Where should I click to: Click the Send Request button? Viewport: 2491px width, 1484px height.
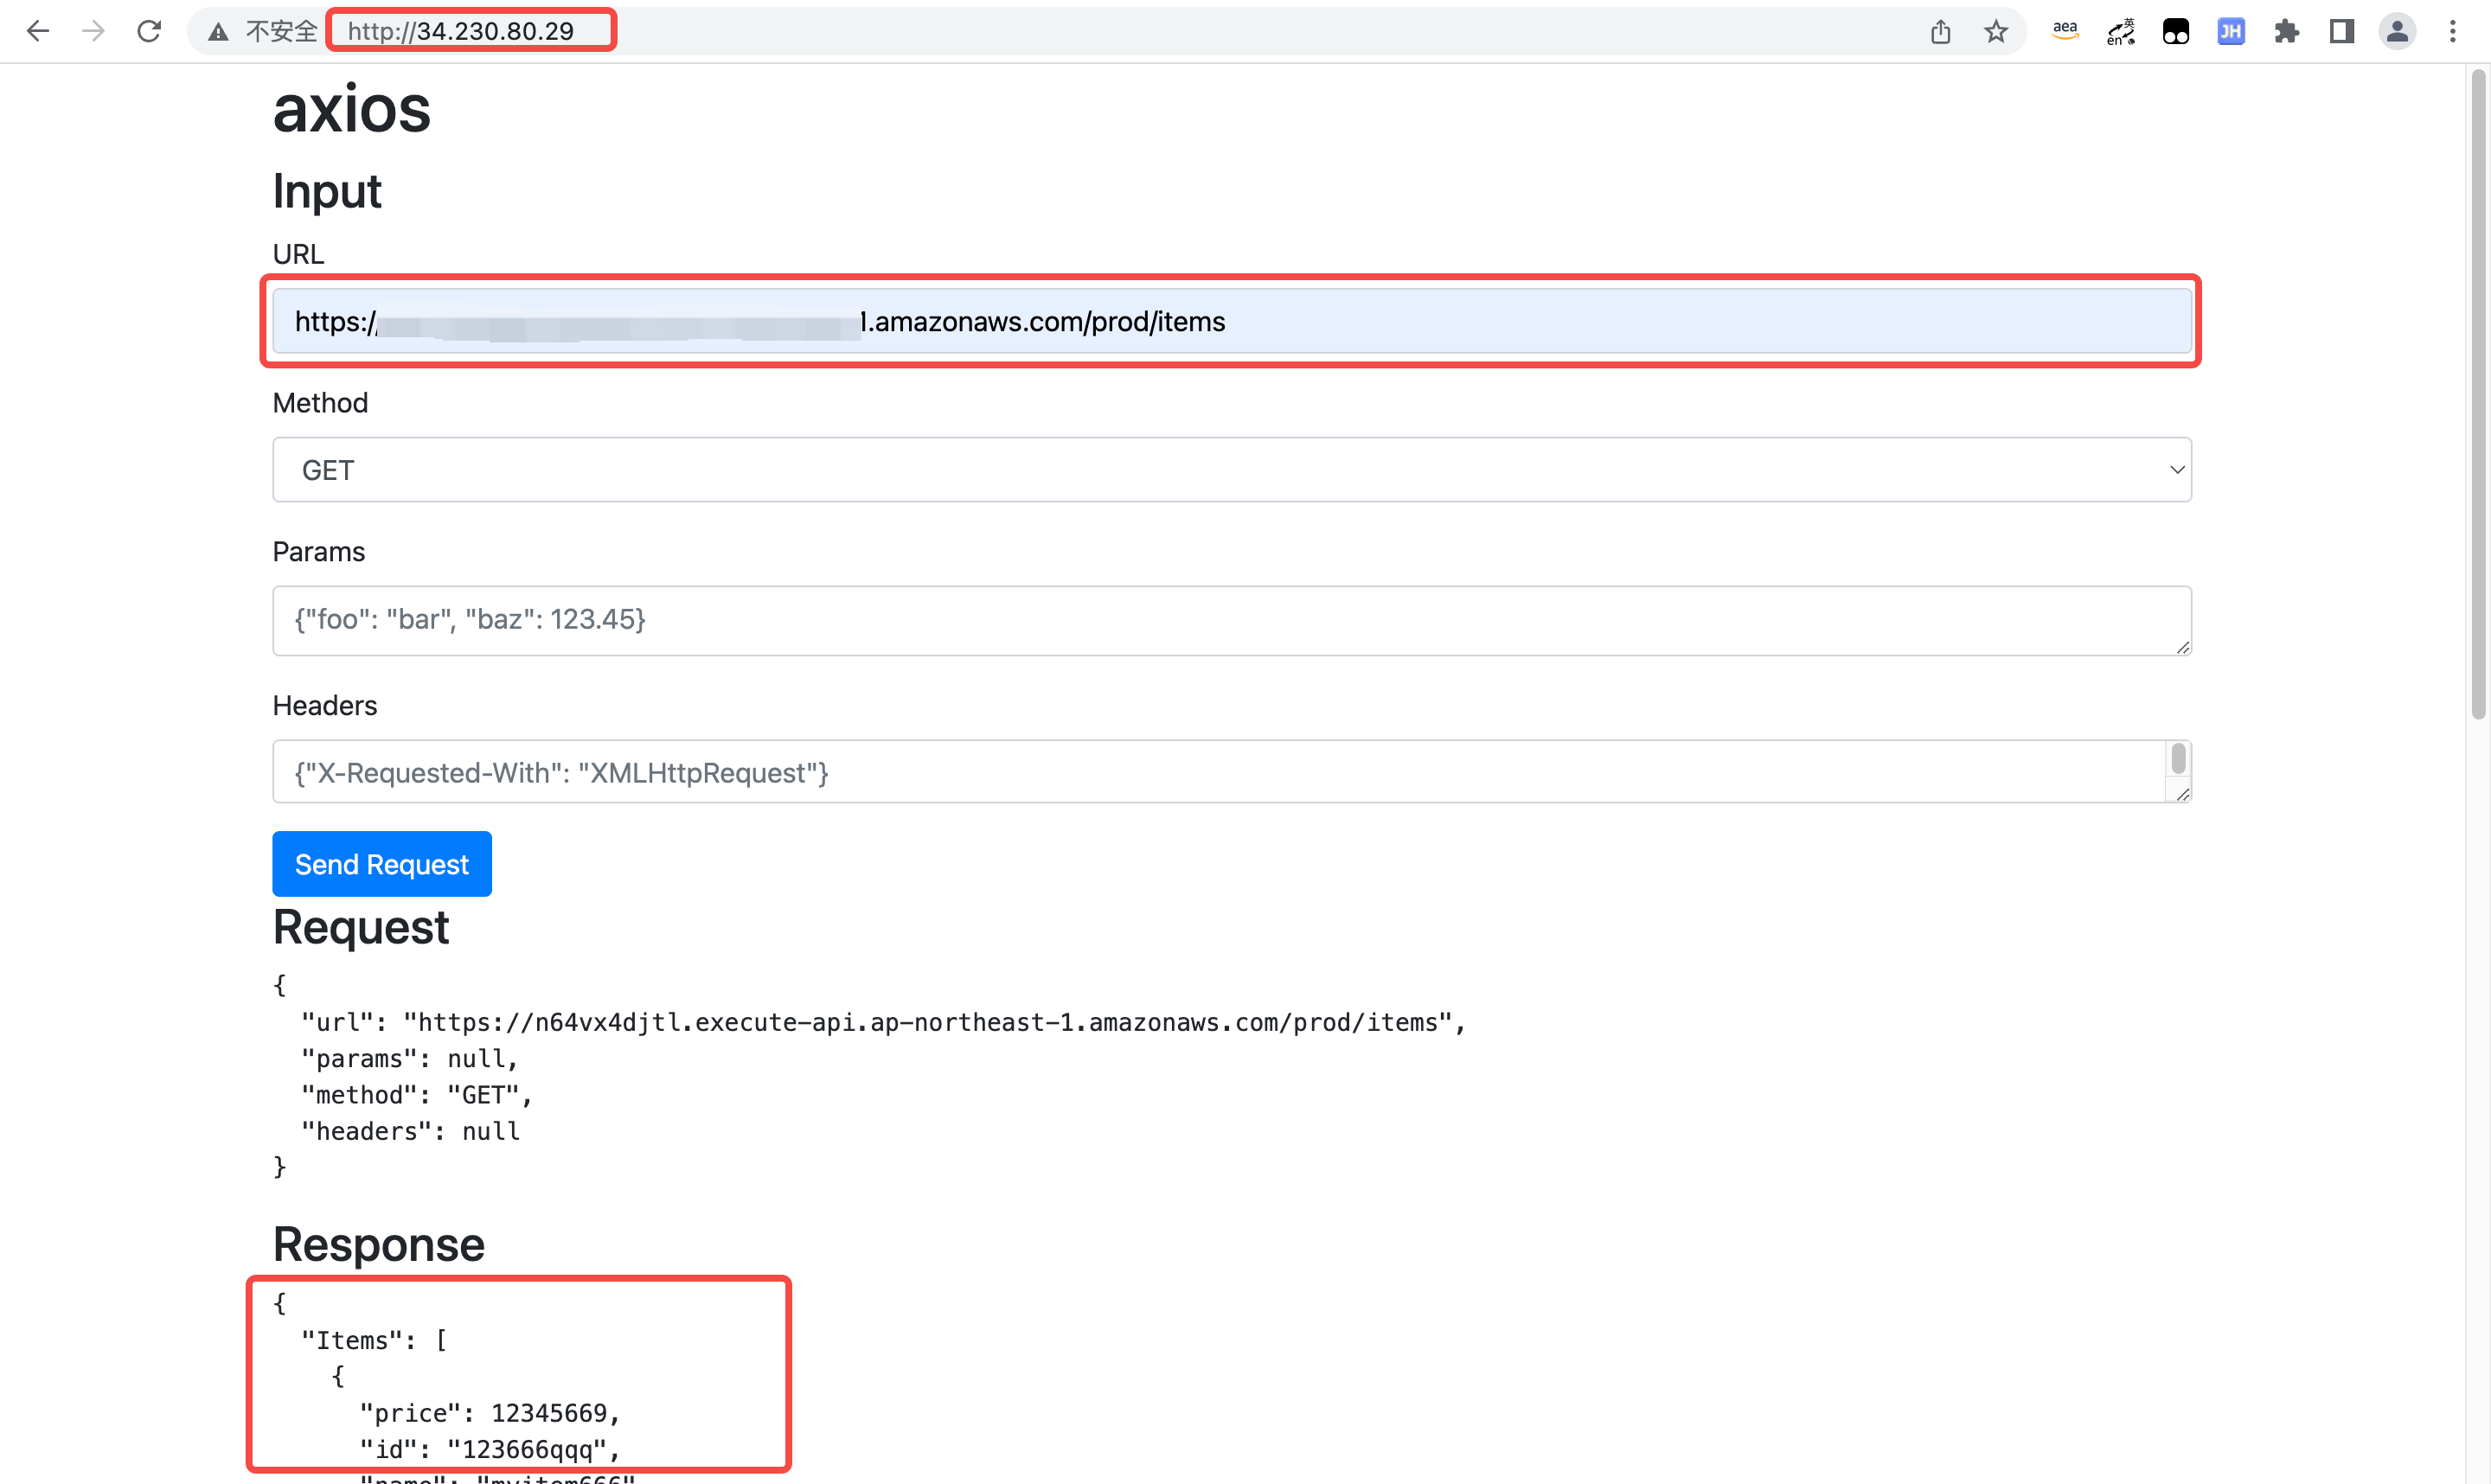(x=382, y=864)
